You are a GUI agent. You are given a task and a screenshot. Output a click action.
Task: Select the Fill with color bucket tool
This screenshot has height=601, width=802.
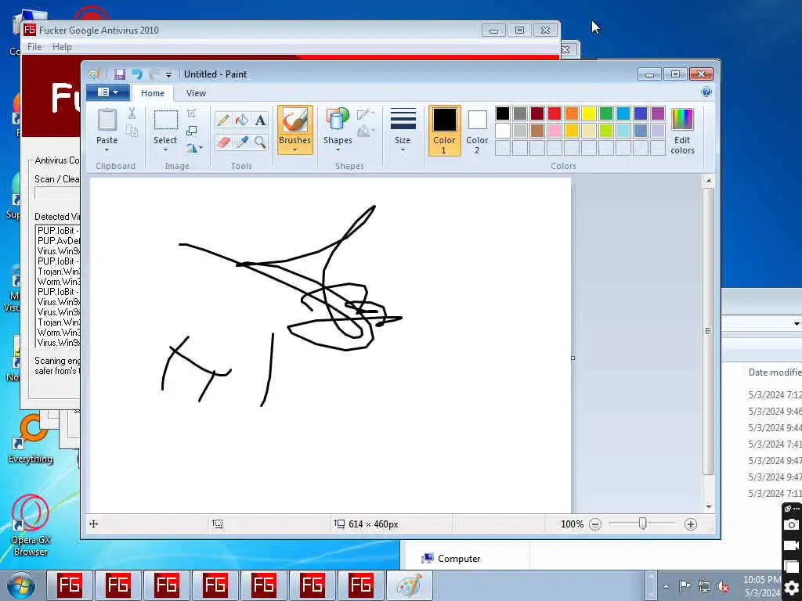click(x=241, y=120)
